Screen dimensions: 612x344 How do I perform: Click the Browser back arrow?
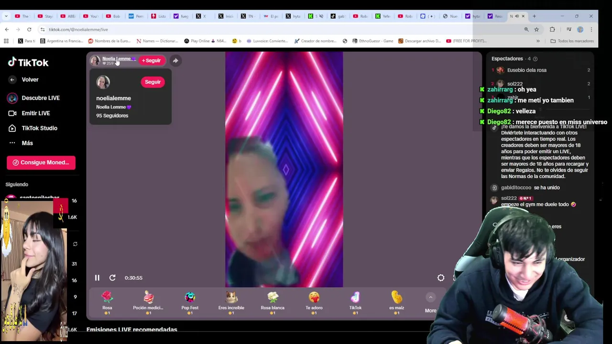point(7,29)
